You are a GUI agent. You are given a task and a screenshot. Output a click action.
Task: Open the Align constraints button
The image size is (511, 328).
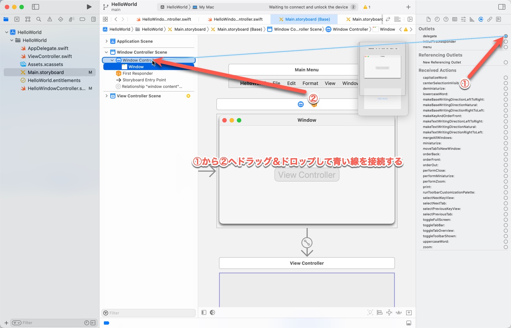380,312
